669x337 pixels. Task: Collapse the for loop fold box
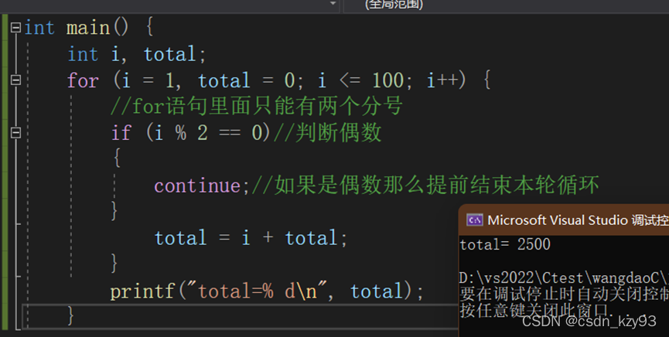coord(15,80)
